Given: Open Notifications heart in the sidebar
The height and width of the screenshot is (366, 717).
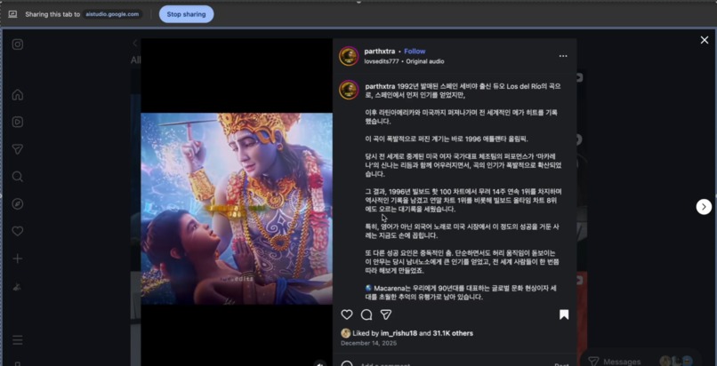Looking at the screenshot, I should click(x=18, y=231).
